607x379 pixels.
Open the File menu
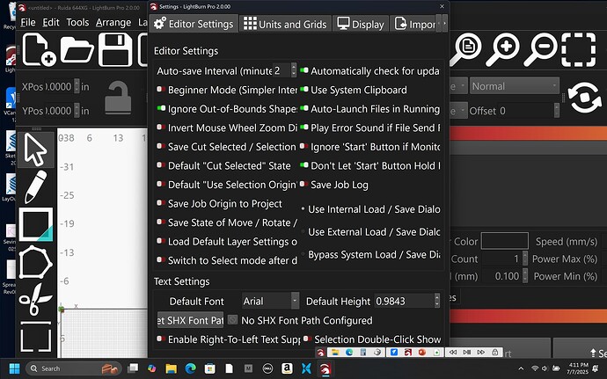click(x=28, y=23)
